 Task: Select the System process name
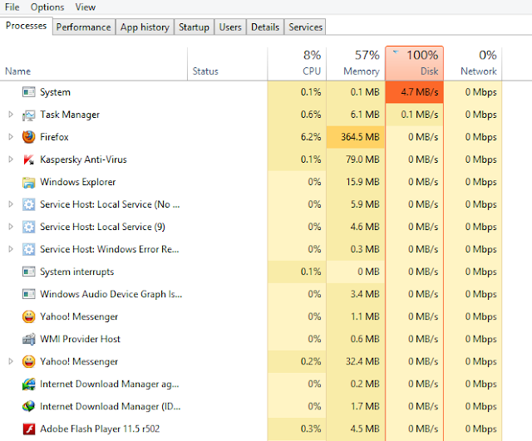click(x=56, y=92)
